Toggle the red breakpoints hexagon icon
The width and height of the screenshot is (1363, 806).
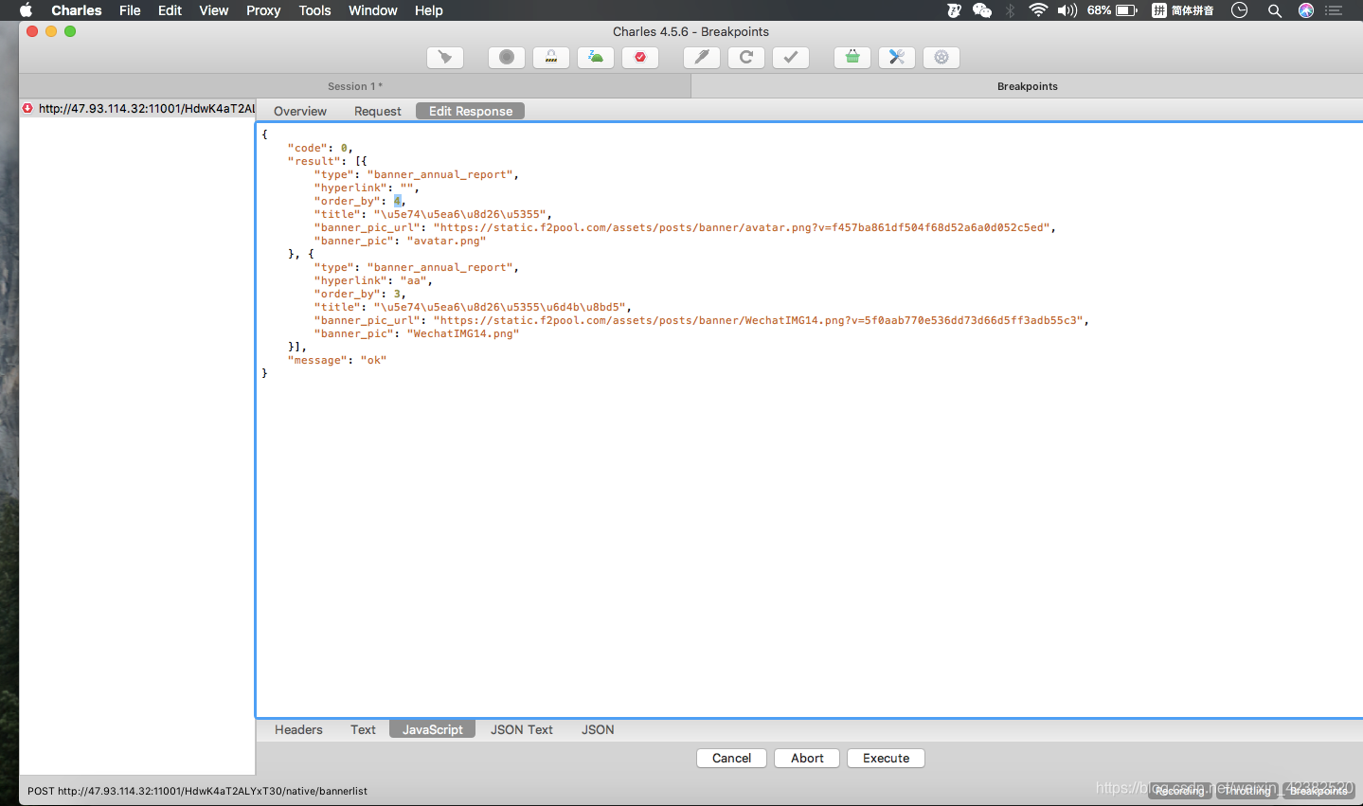640,58
